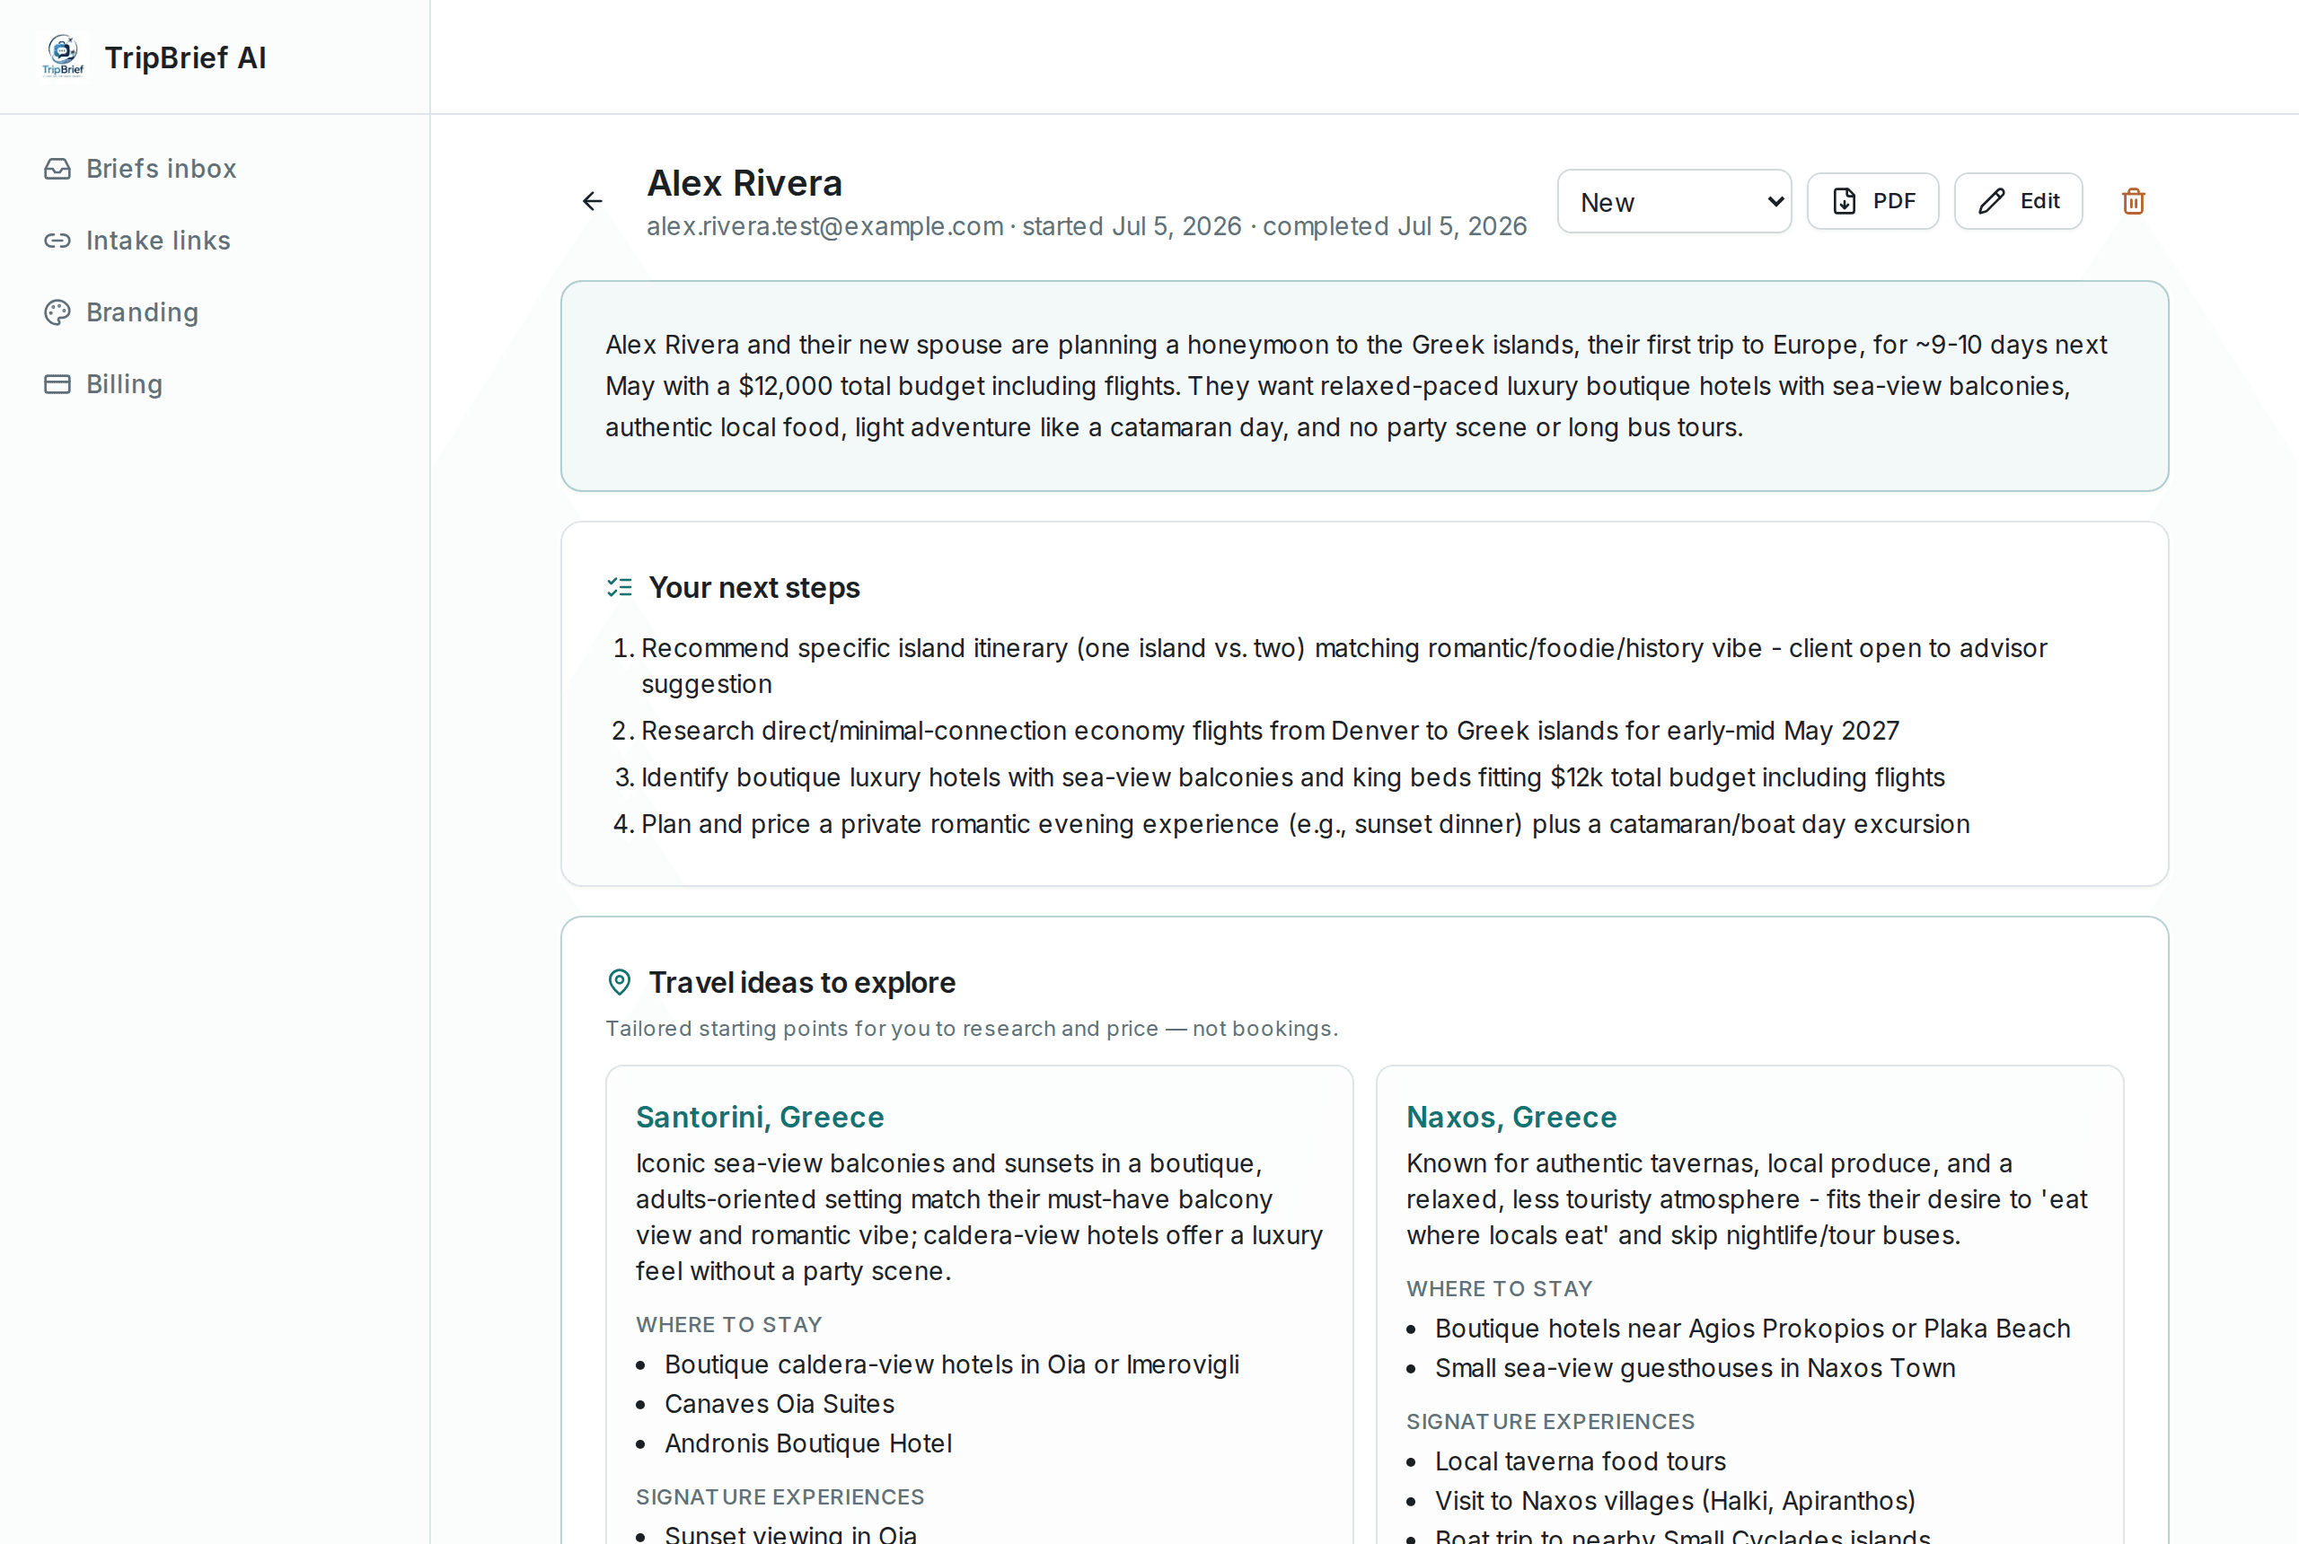The height and width of the screenshot is (1544, 2299).
Task: Click the 'Local taverna food tours' item
Action: pos(1580,1461)
